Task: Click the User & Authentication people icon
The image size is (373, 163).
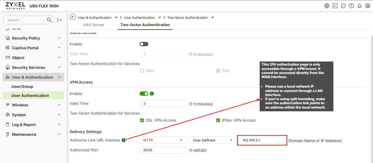Action: point(8,77)
